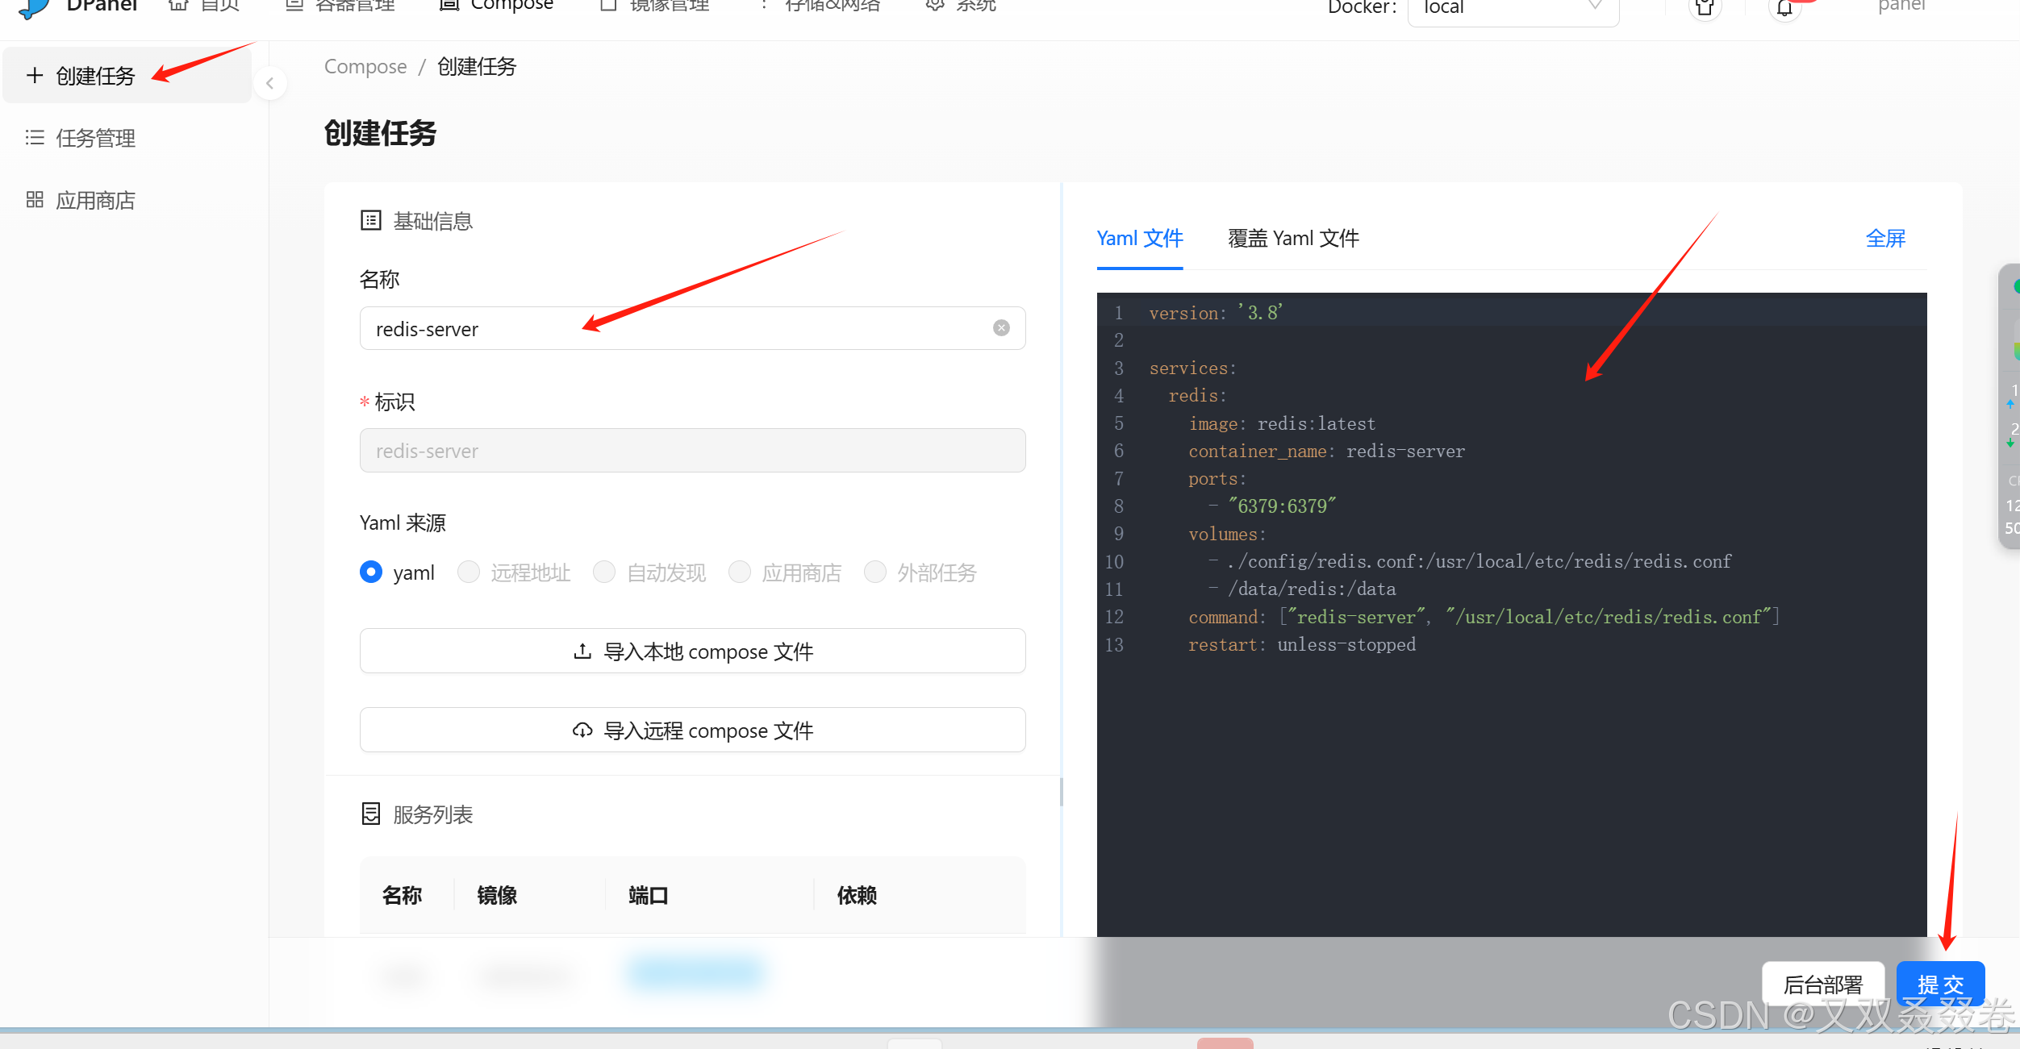
Task: Clear the name field with X icon
Action: click(x=1001, y=328)
